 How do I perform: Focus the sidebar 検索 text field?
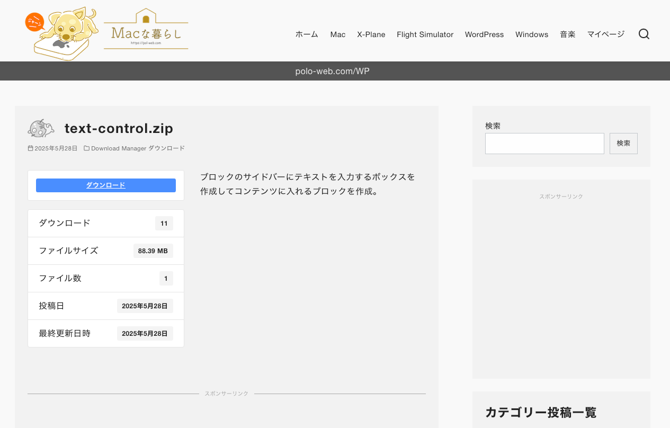(x=544, y=144)
